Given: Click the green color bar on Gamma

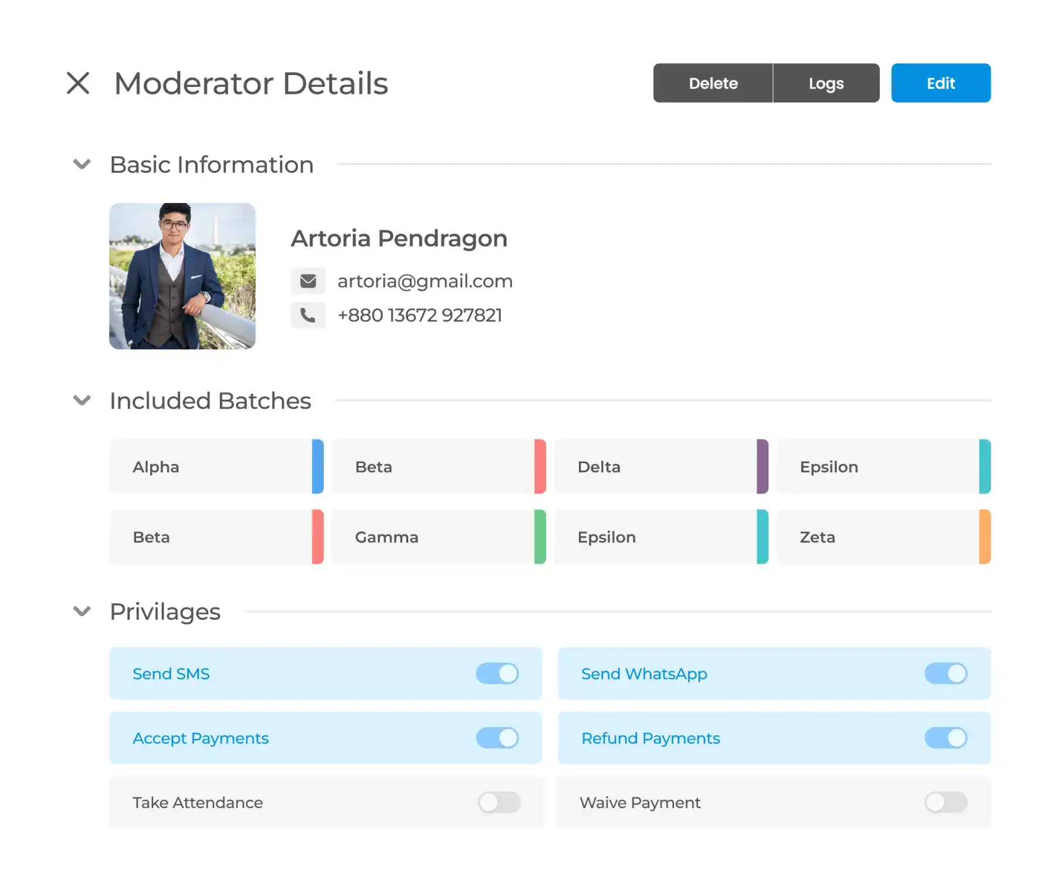Looking at the screenshot, I should [x=540, y=537].
